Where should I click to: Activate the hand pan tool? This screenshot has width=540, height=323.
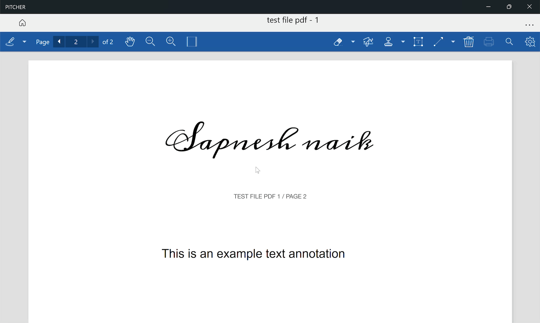tap(130, 42)
